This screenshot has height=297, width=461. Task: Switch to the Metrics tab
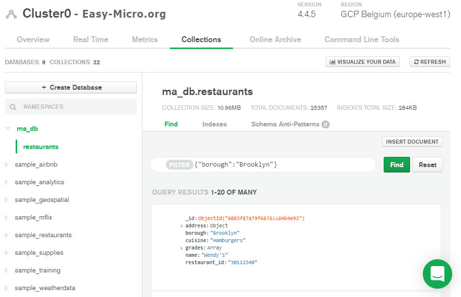(145, 39)
